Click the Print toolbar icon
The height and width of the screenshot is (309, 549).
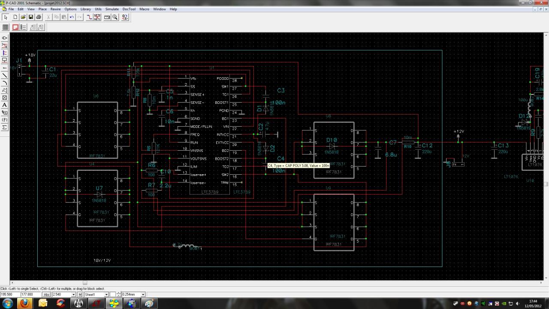[39, 17]
